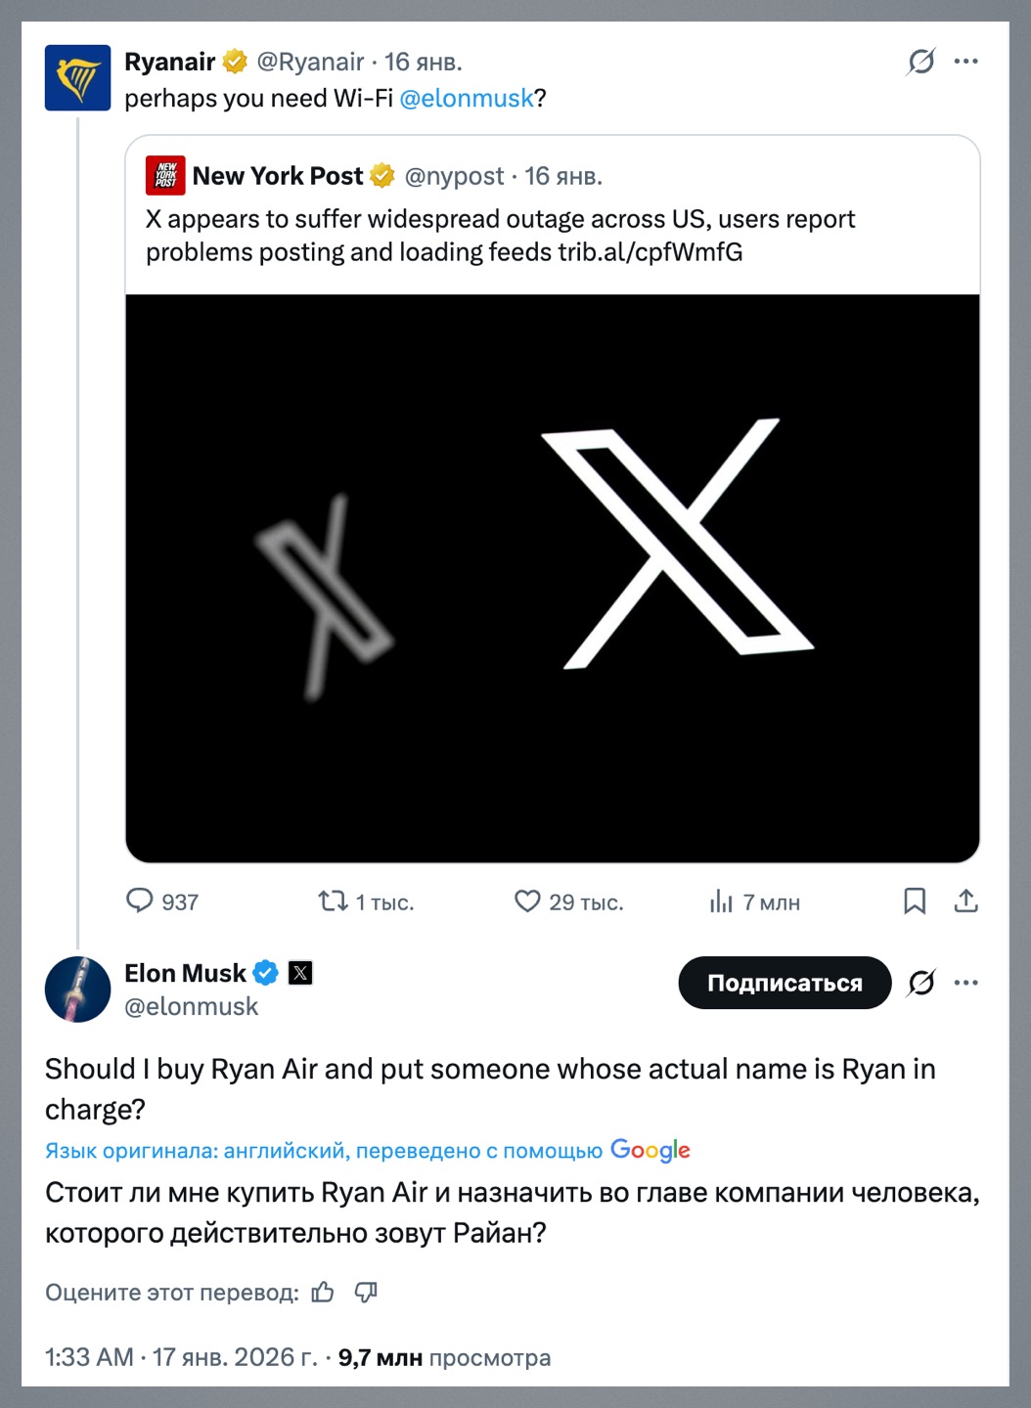
Task: Click the Ryanair profile avatar
Action: (x=78, y=78)
